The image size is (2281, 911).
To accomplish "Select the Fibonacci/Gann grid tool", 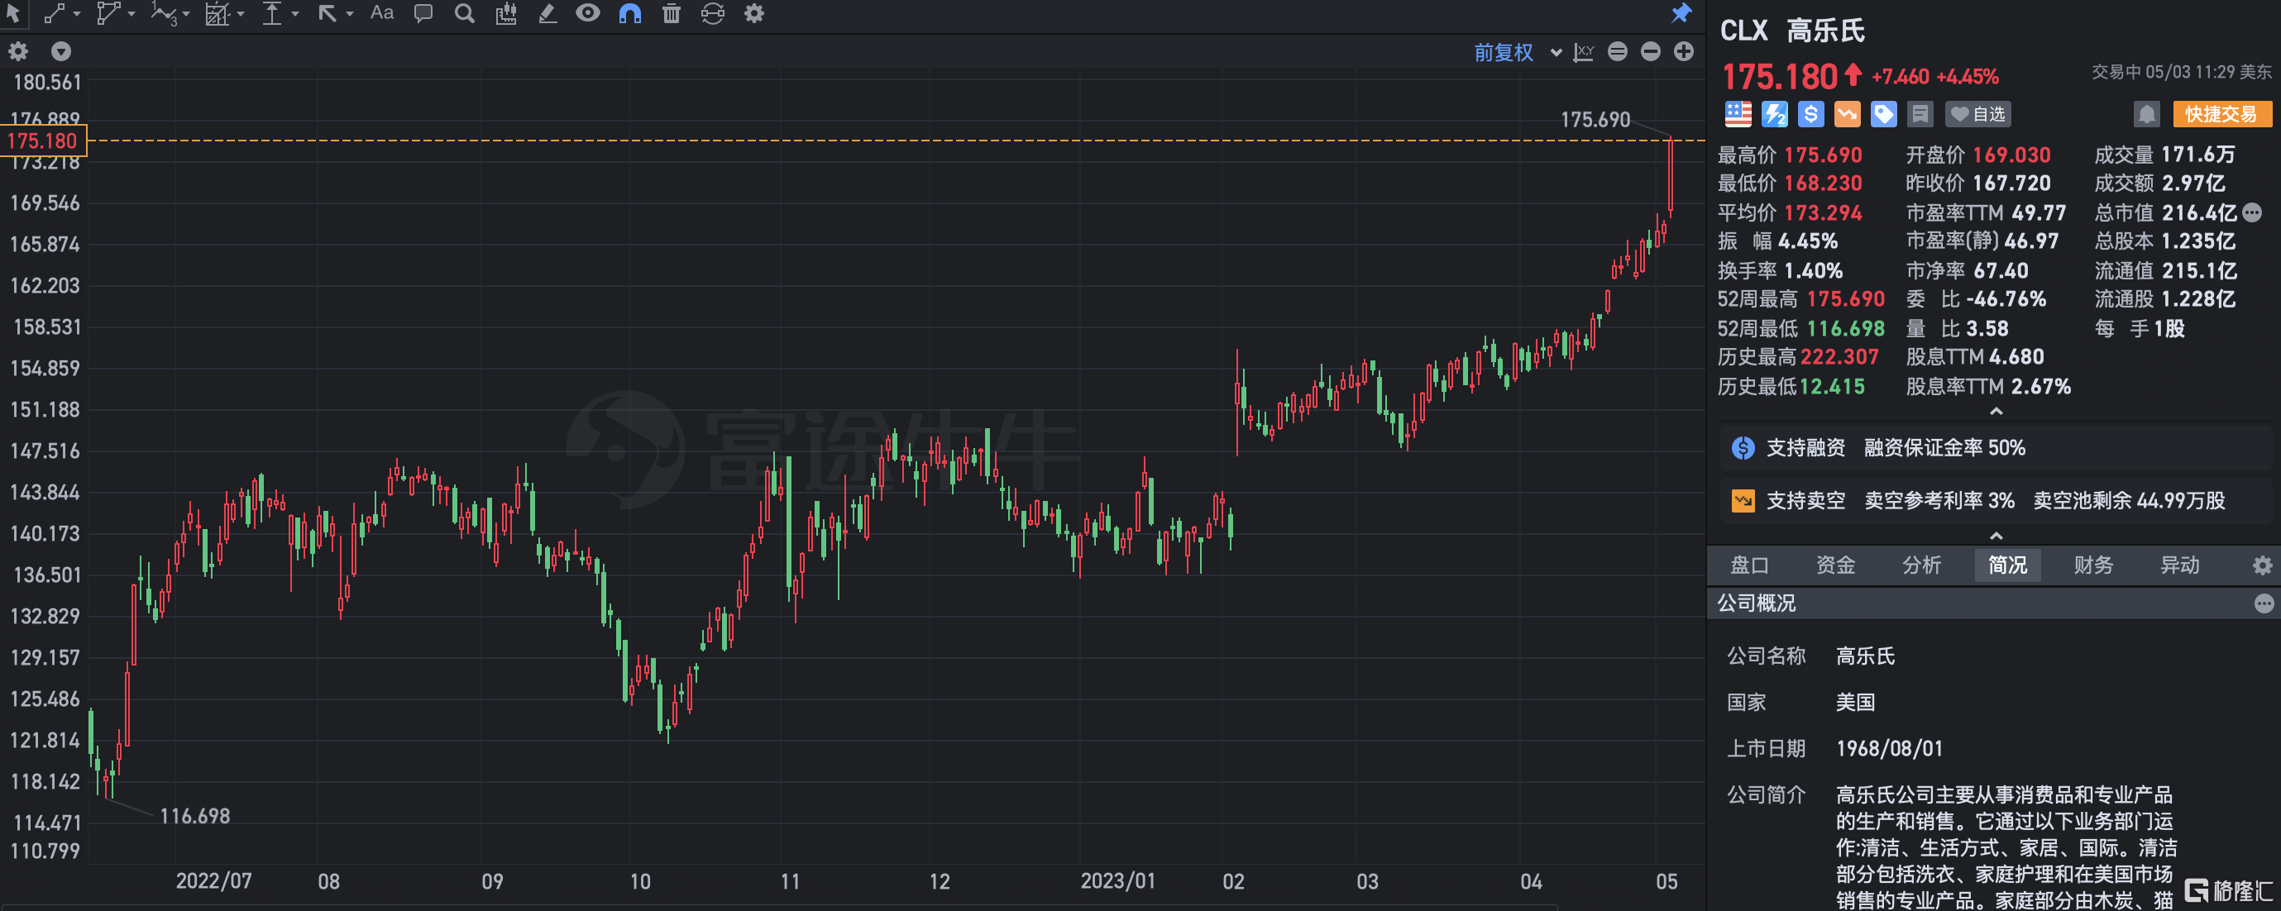I will coord(217,13).
